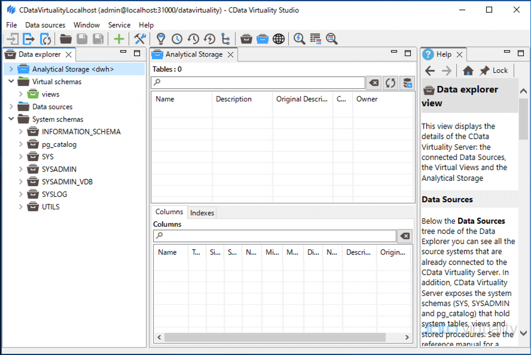
Task: Click the back arrow in Help panel
Action: coord(430,70)
